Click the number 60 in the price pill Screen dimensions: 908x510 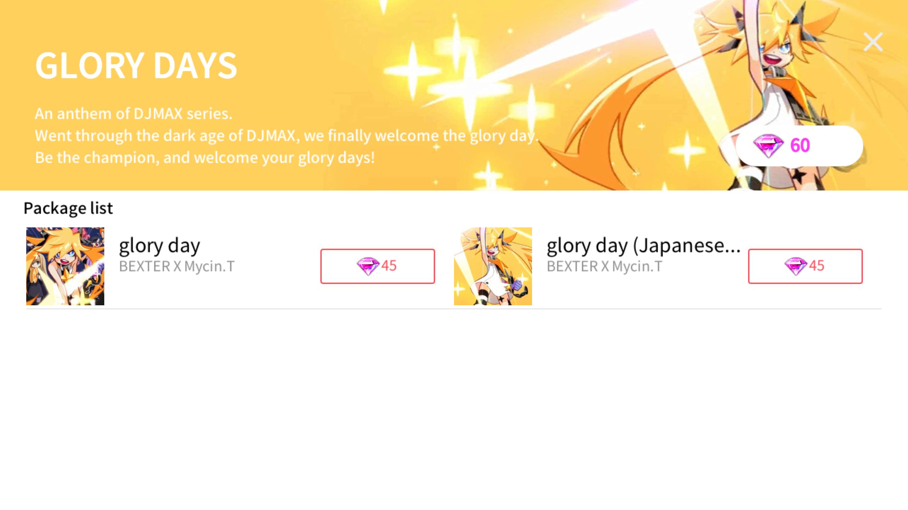[x=800, y=146]
